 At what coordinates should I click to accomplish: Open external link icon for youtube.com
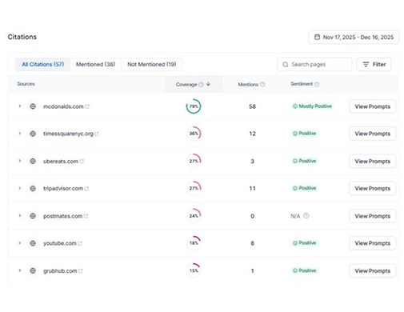click(x=80, y=243)
